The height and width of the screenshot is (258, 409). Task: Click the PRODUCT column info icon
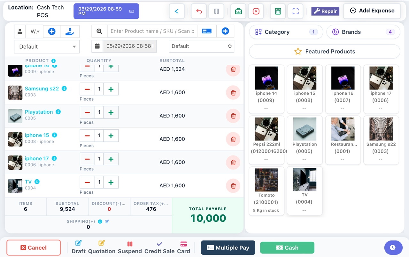tap(53, 61)
